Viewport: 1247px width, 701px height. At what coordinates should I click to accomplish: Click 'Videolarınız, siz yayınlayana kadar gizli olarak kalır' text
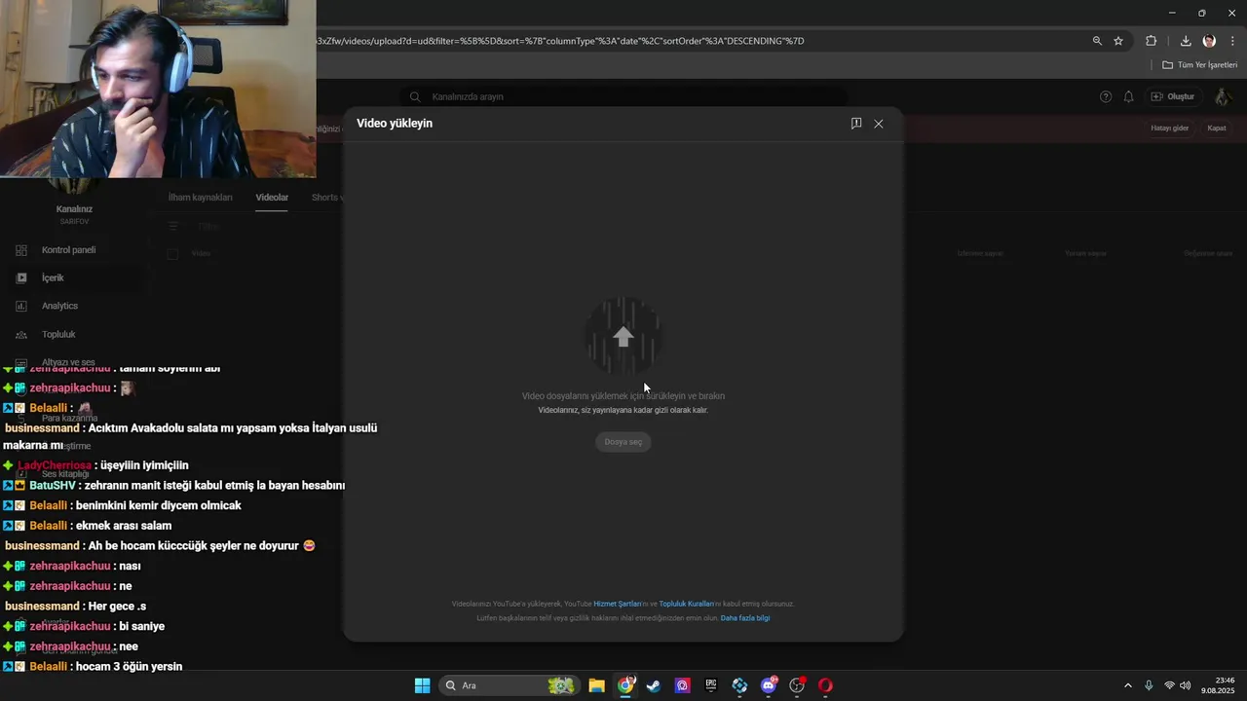[x=623, y=410]
